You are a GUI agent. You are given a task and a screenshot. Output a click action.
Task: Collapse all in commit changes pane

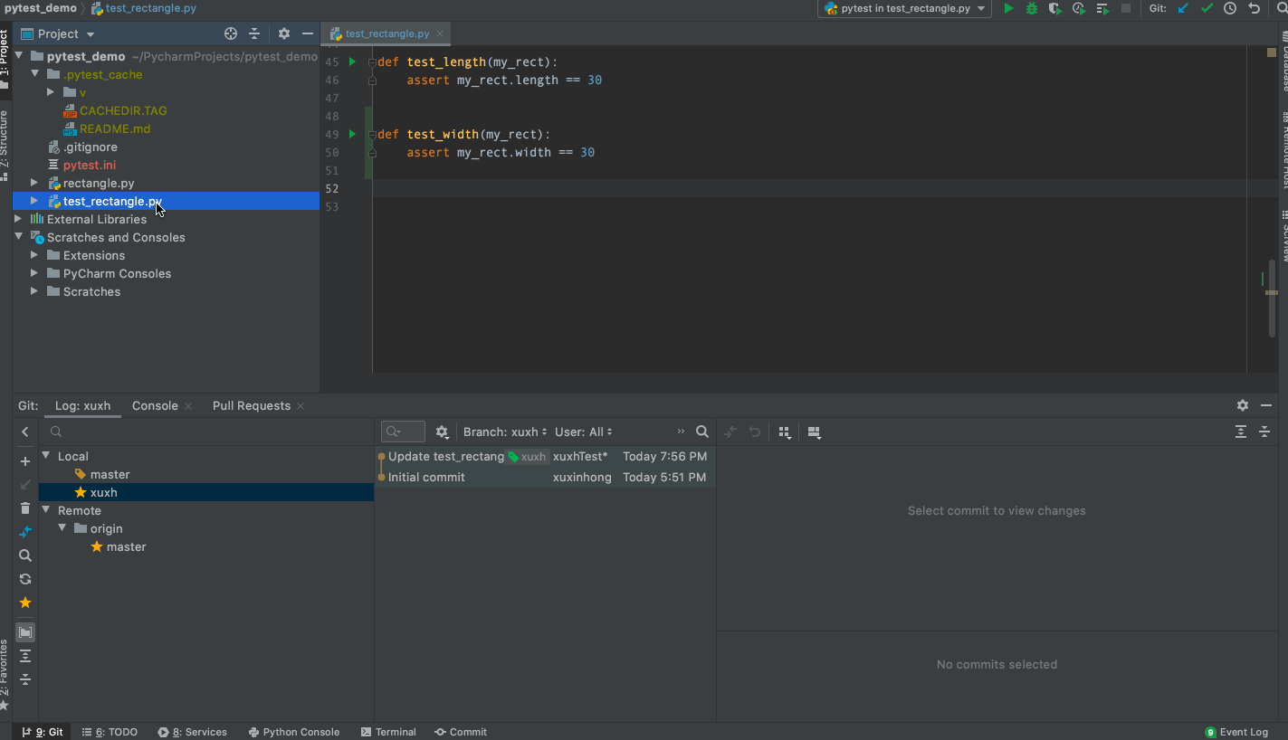(x=1264, y=432)
